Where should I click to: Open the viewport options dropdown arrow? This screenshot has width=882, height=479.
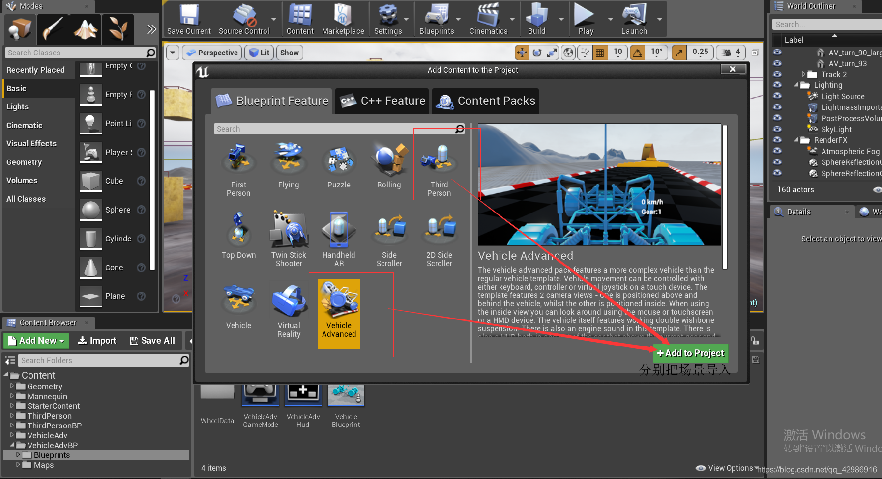click(x=172, y=53)
